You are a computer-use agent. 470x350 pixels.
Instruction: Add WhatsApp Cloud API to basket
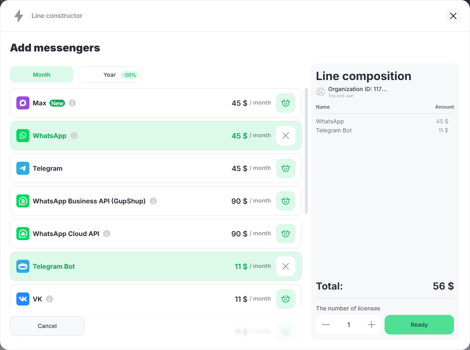[286, 234]
